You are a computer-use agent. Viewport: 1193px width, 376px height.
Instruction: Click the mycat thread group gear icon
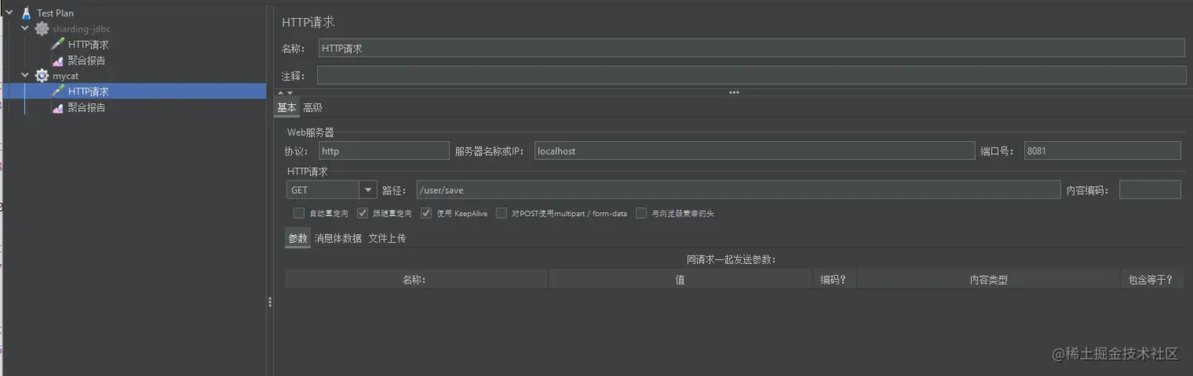point(42,76)
